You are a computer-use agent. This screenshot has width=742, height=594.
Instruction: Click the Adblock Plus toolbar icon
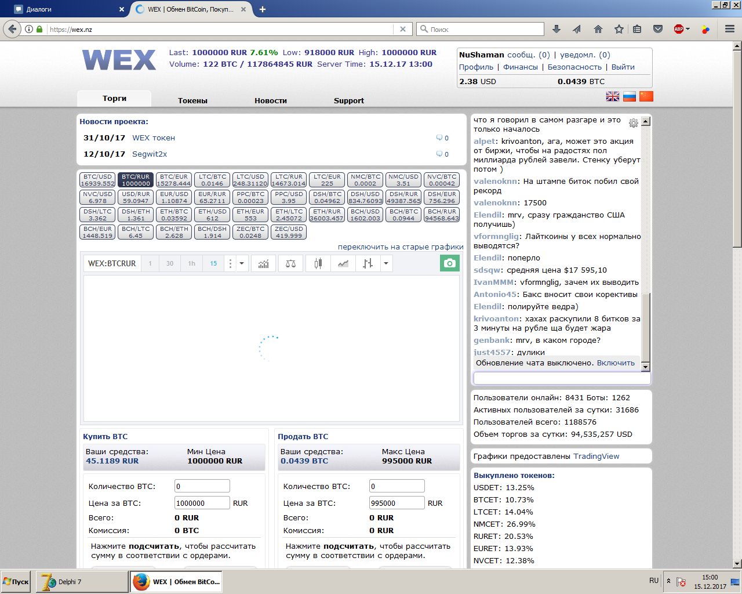[678, 29]
